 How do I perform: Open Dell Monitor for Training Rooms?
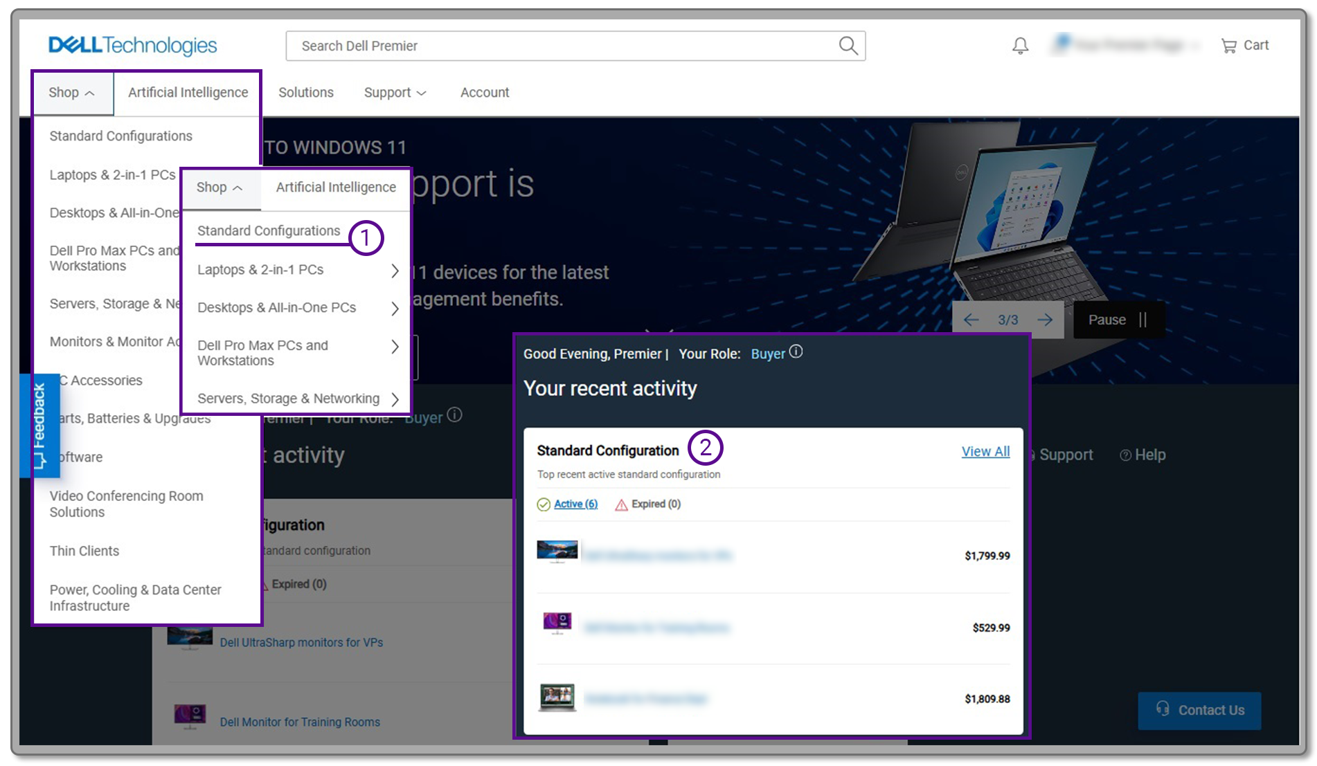300,722
